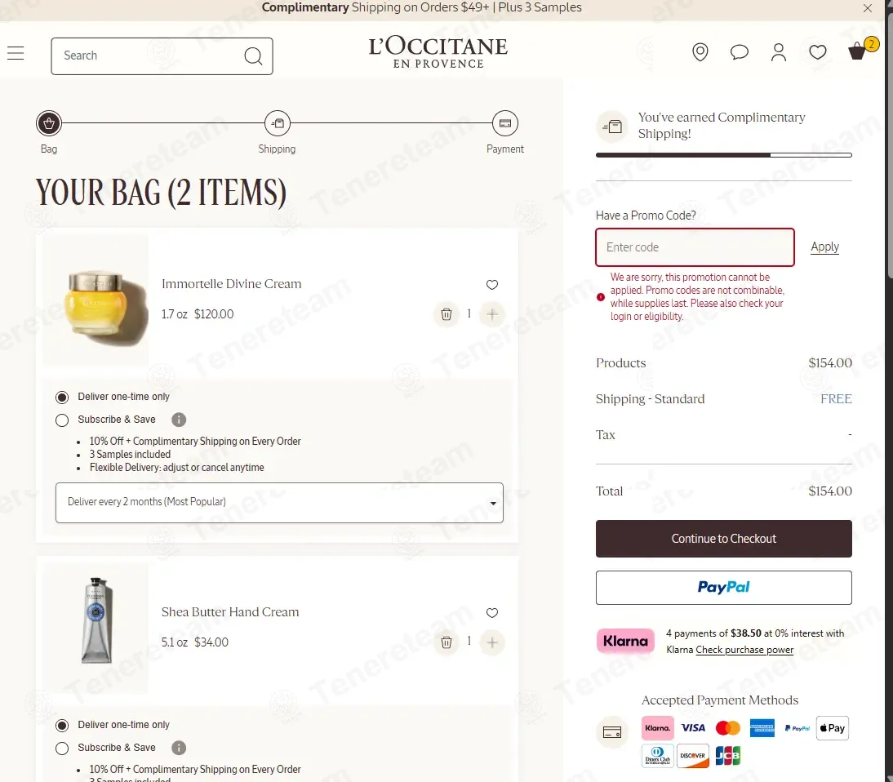Add Immortelle Divine Cream to wishlist
This screenshot has height=782, width=893.
(492, 285)
